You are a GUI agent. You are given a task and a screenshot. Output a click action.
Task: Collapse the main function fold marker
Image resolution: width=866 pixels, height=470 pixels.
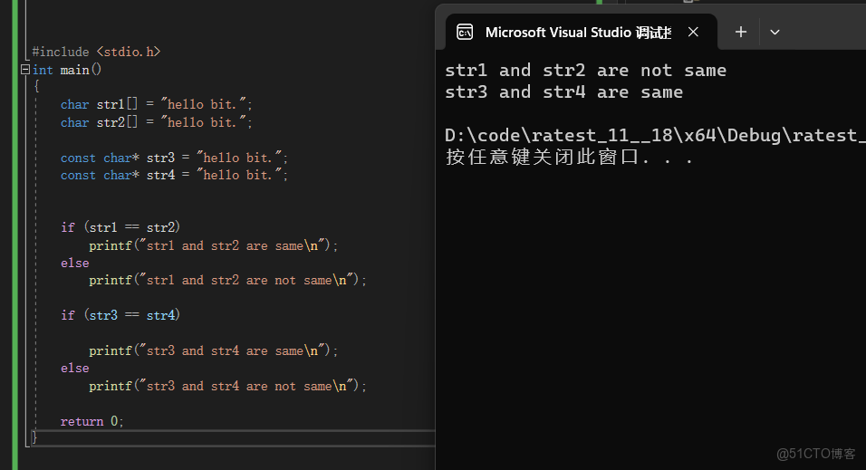(x=25, y=70)
